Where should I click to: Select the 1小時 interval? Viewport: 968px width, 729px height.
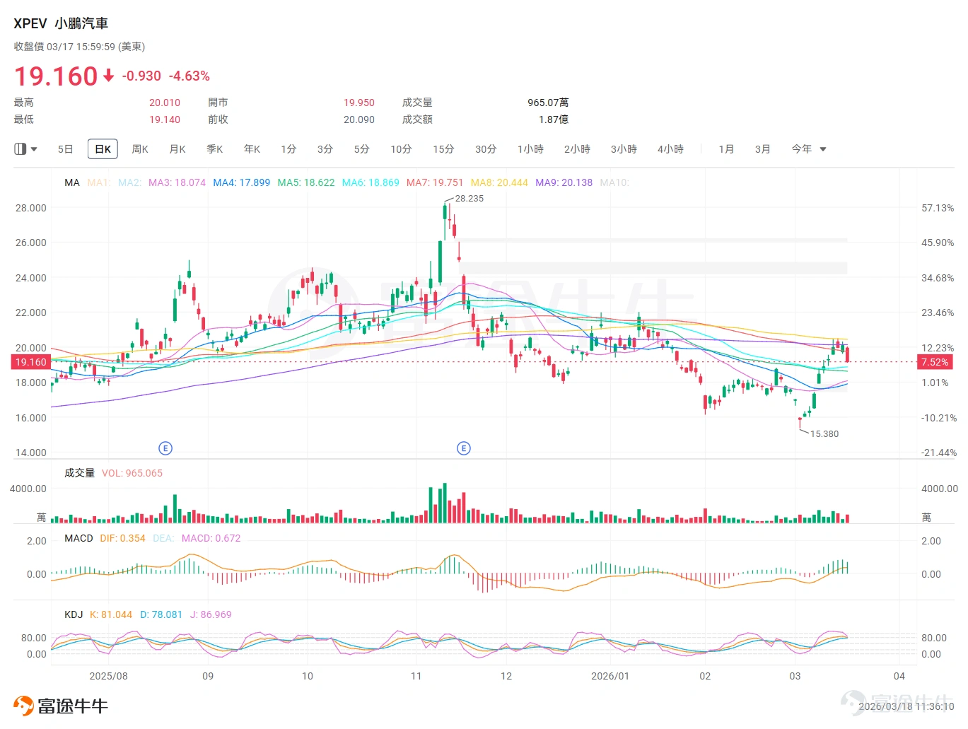(530, 149)
